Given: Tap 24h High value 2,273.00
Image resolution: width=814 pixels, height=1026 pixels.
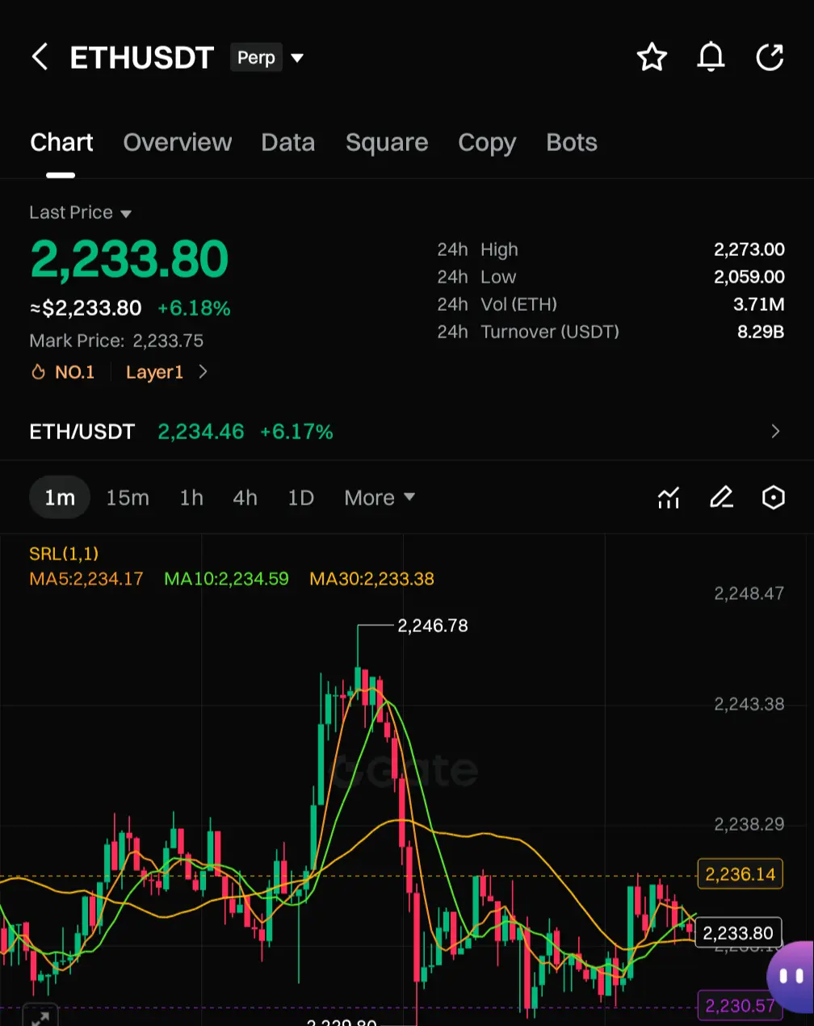Looking at the screenshot, I should (x=749, y=250).
